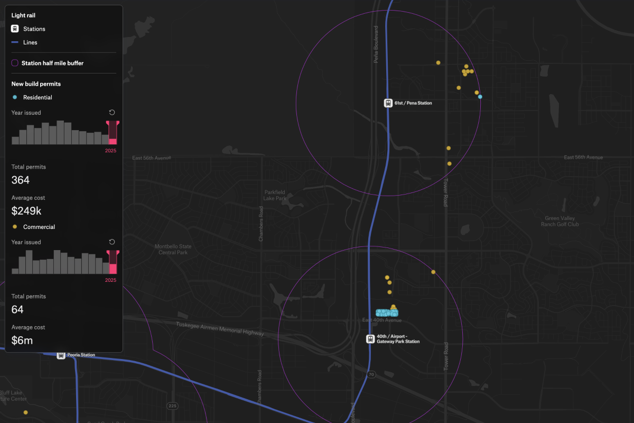
Task: Click the Residential Year issued histogram's first bar
Action: tap(15, 141)
